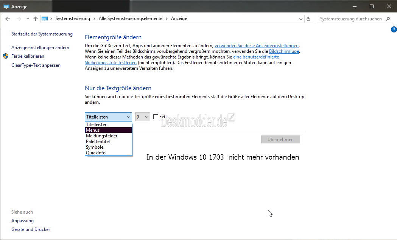
Task: Enable the Fett checkbox
Action: pyautogui.click(x=156, y=117)
